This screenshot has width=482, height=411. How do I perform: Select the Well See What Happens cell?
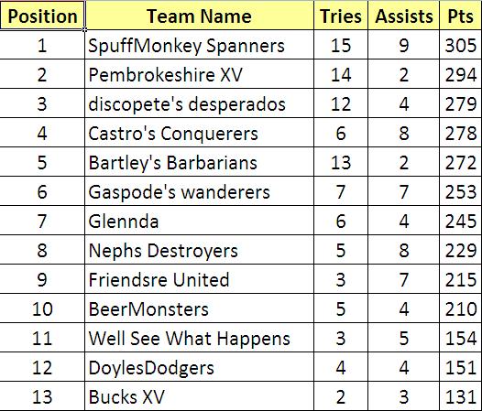(199, 338)
